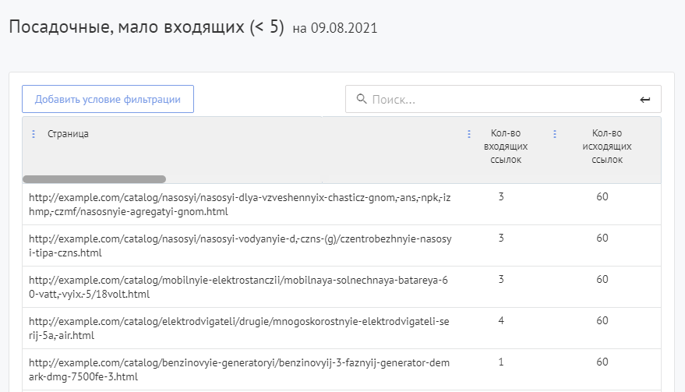The image size is (685, 392).
Task: Open the mnogoskorostnyie-elektrodvigateli URL row
Action: pyautogui.click(x=239, y=328)
